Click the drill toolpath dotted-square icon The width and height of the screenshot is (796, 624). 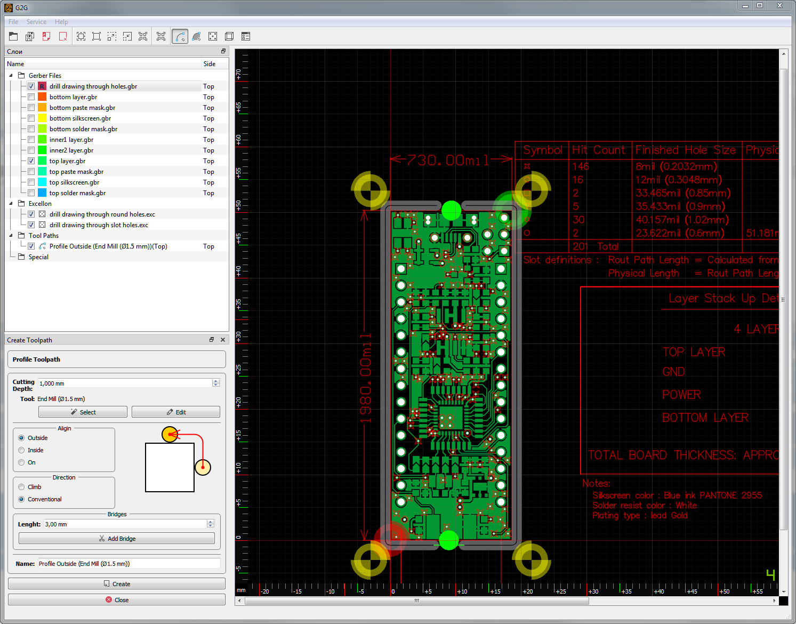pos(213,36)
